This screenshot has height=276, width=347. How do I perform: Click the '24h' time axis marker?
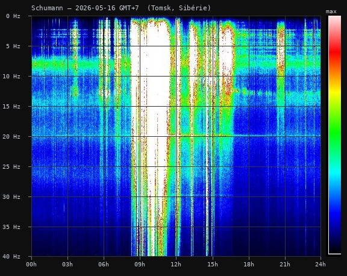320,265
